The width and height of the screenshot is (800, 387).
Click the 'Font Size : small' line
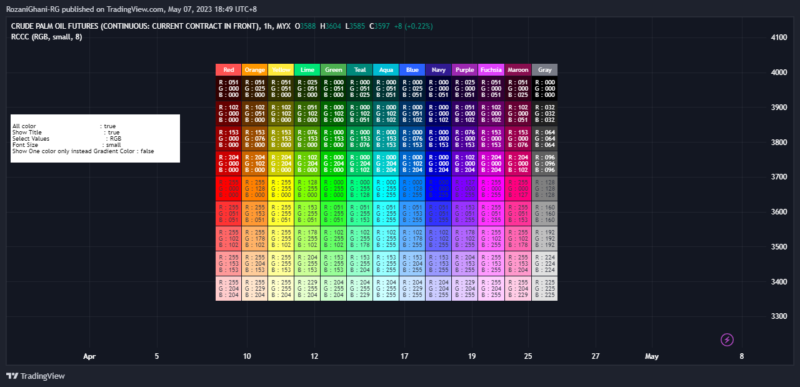coord(67,145)
